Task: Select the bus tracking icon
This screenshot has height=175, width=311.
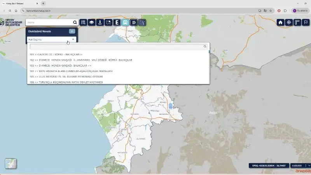Action: tap(126, 23)
